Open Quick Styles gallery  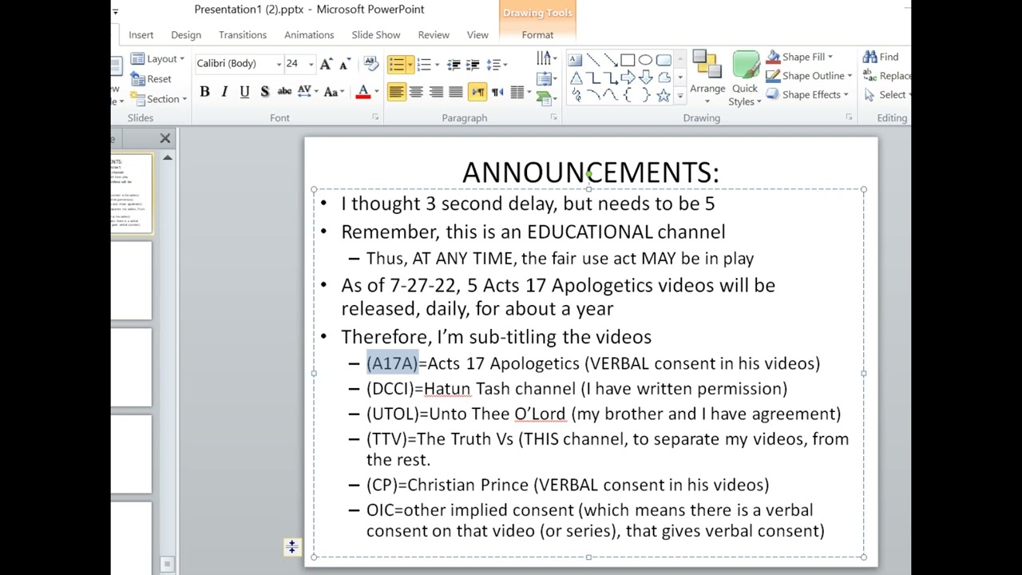point(745,78)
